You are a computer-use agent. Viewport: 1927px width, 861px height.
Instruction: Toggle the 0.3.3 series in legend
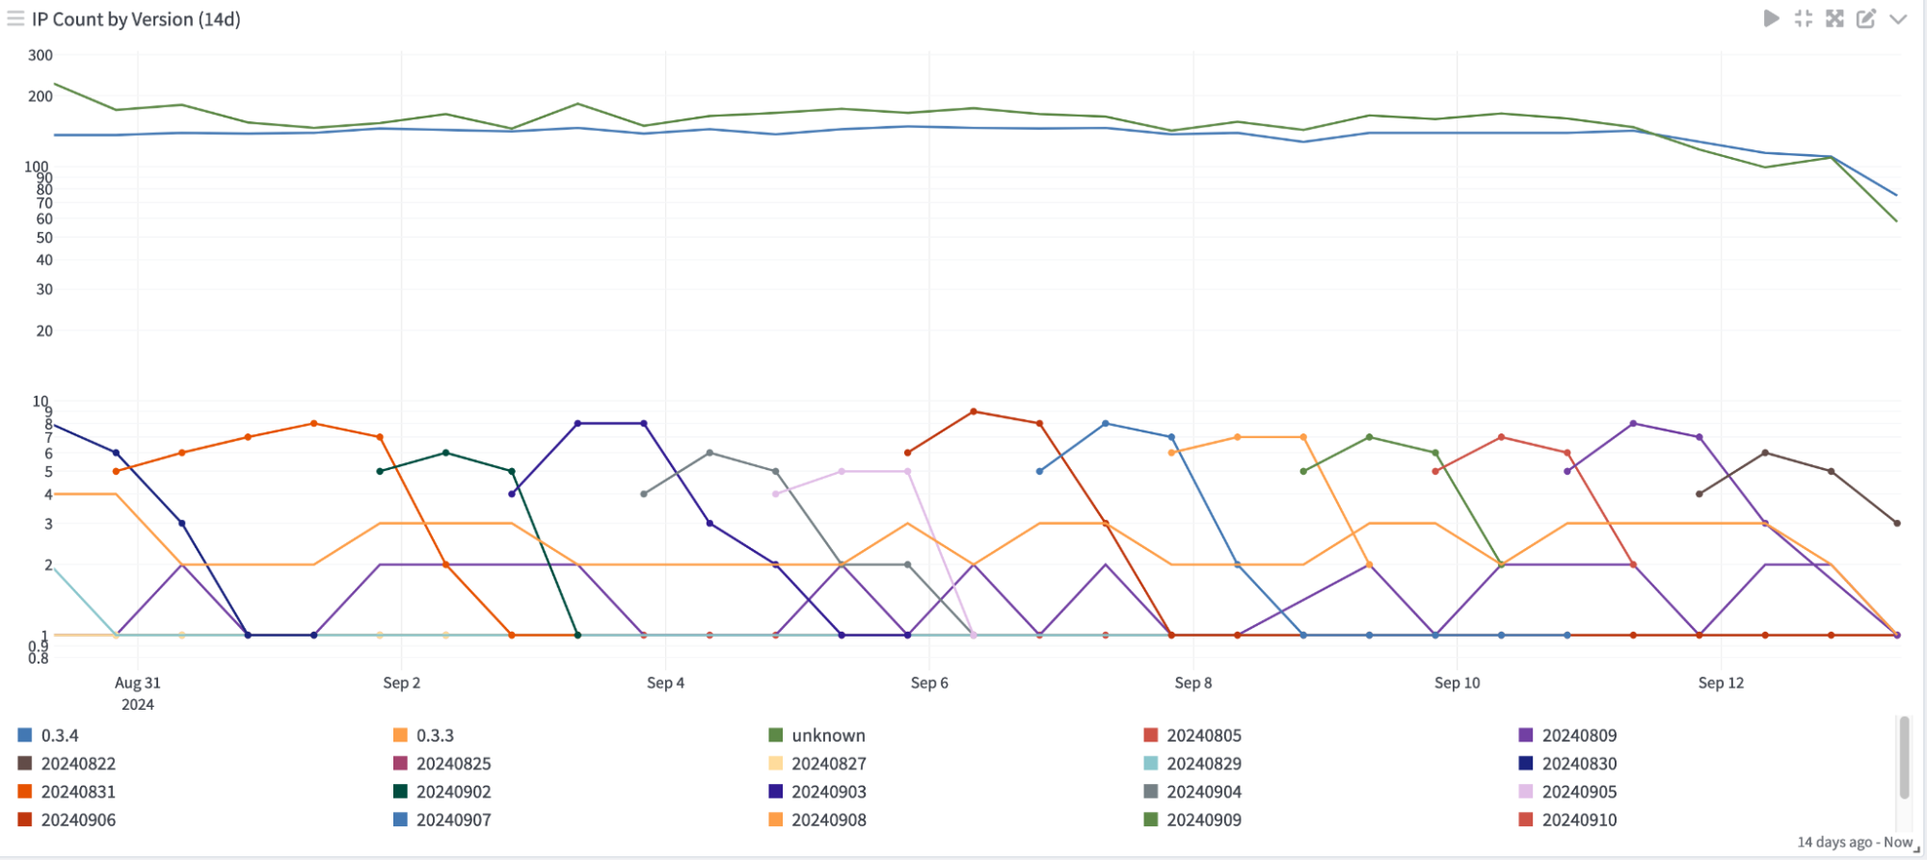(x=424, y=736)
